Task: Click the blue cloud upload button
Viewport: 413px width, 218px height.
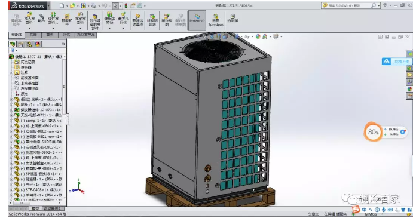Action: 396,62
